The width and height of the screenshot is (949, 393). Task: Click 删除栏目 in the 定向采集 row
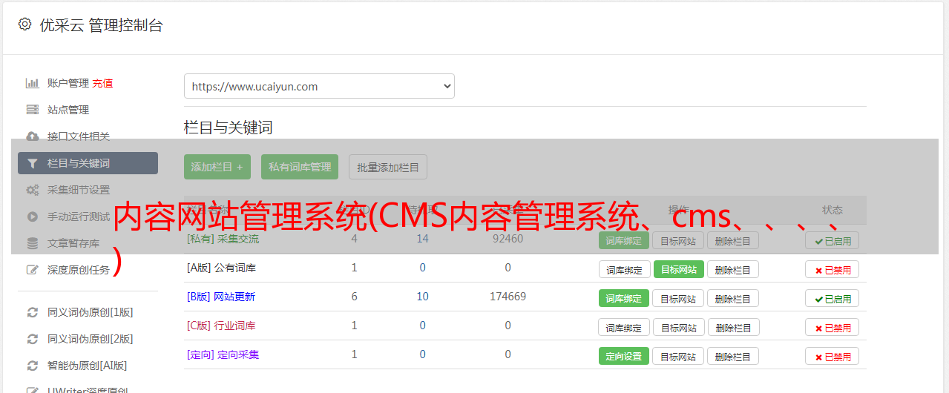733,356
